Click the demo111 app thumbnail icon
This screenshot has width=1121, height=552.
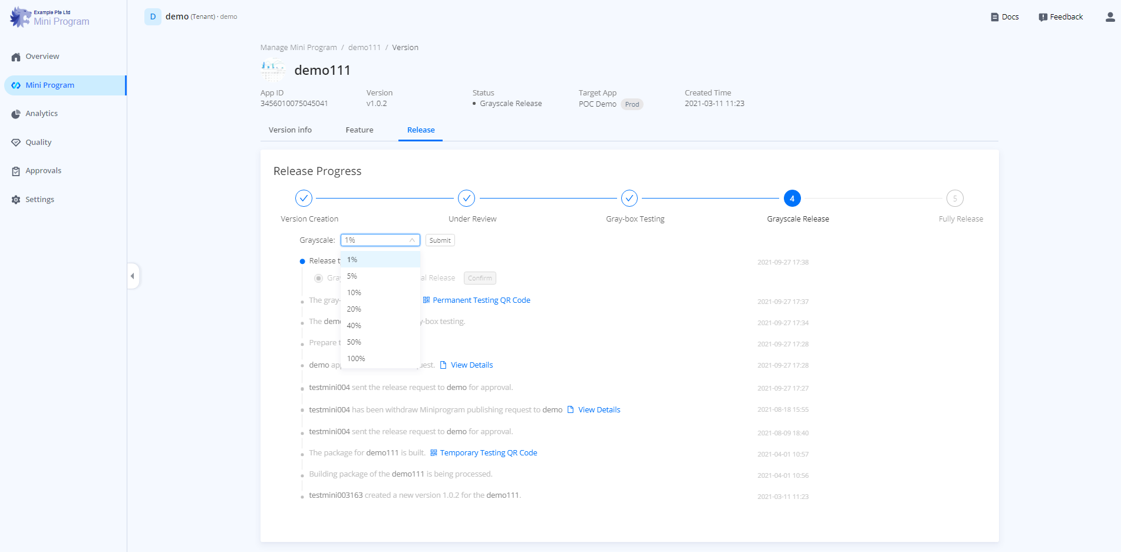[x=272, y=71]
